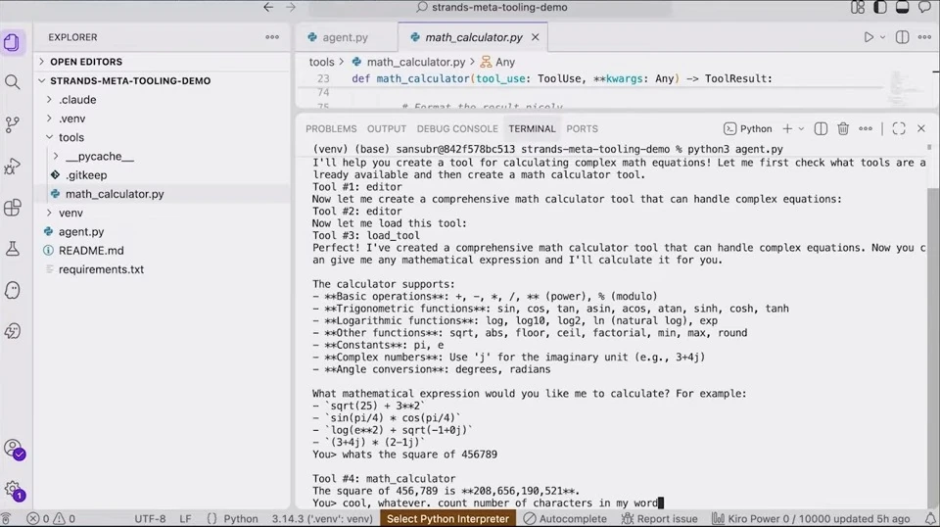Maximize the panel size
This screenshot has width=940, height=527.
pos(899,129)
